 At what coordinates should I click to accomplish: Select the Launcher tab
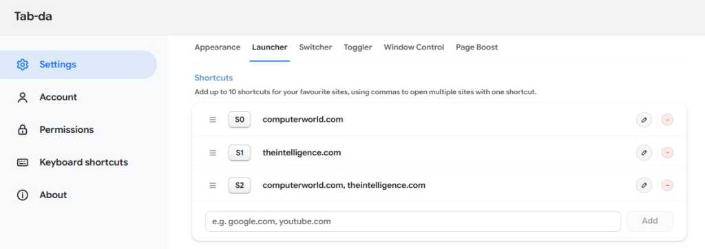pos(269,47)
